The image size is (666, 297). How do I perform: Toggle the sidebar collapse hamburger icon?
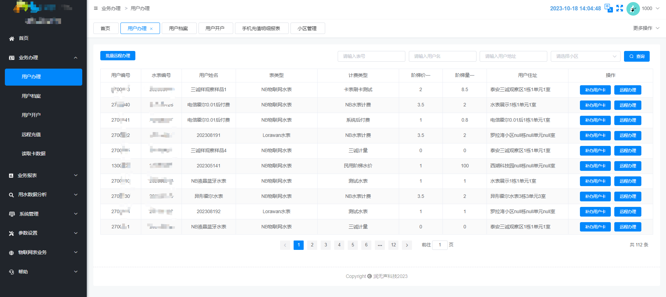pos(96,8)
